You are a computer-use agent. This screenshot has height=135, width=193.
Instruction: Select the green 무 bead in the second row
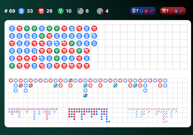[42, 36]
